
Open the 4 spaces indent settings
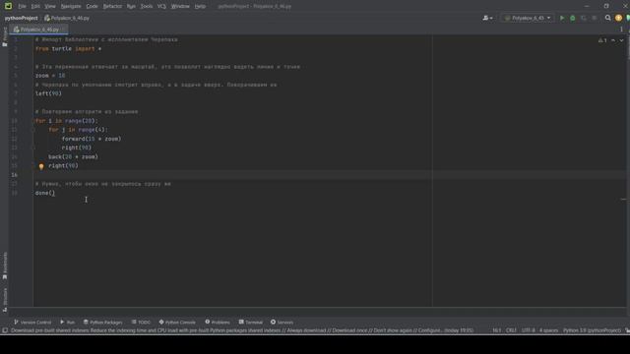click(548, 330)
